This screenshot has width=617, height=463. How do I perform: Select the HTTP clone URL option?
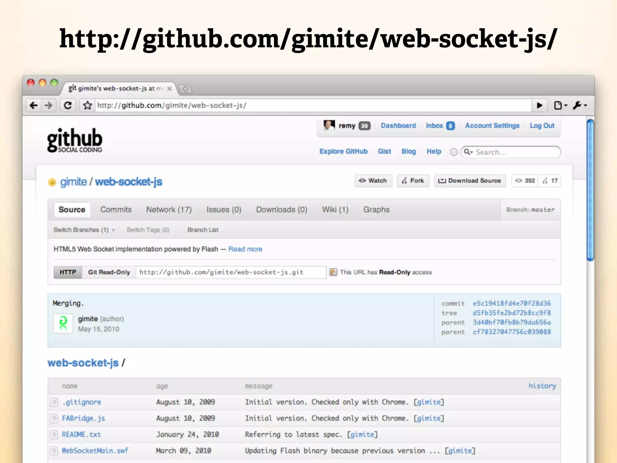coord(68,272)
